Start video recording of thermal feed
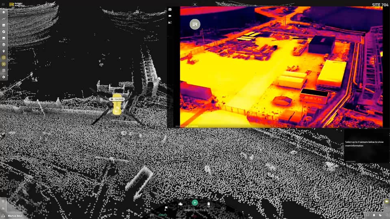The height and width of the screenshot is (219, 390). (x=170, y=16)
